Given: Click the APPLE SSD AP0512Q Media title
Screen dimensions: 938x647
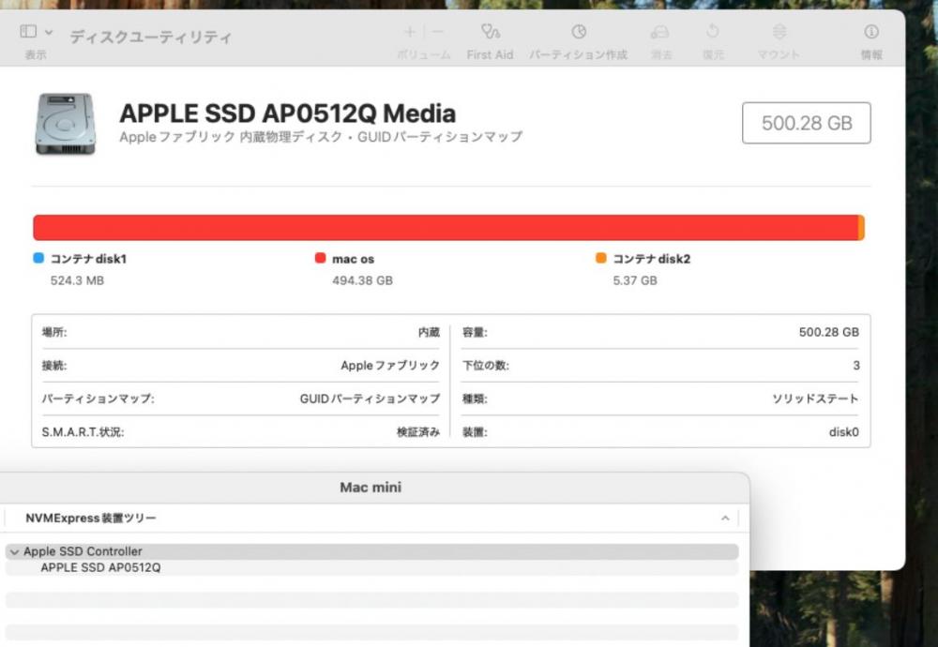Looking at the screenshot, I should coord(287,113).
